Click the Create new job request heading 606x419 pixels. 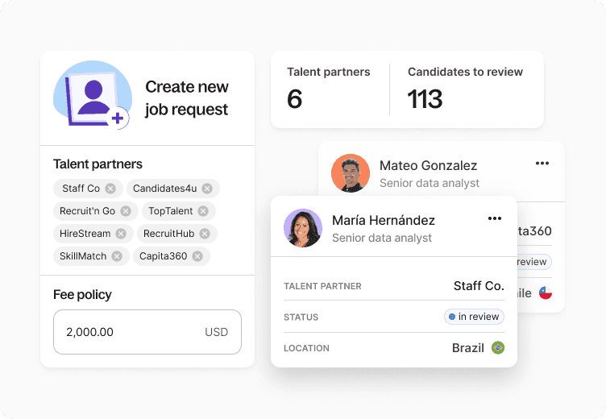click(x=187, y=98)
